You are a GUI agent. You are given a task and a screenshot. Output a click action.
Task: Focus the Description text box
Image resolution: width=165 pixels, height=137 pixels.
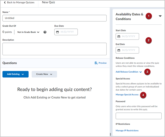pyautogui.click(x=54, y=49)
